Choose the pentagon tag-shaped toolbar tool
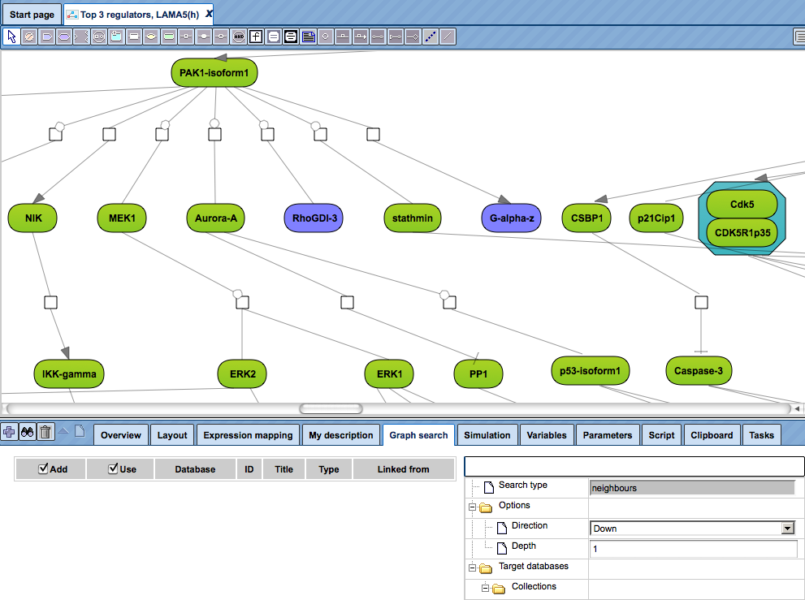The height and width of the screenshot is (600, 805). [47, 37]
